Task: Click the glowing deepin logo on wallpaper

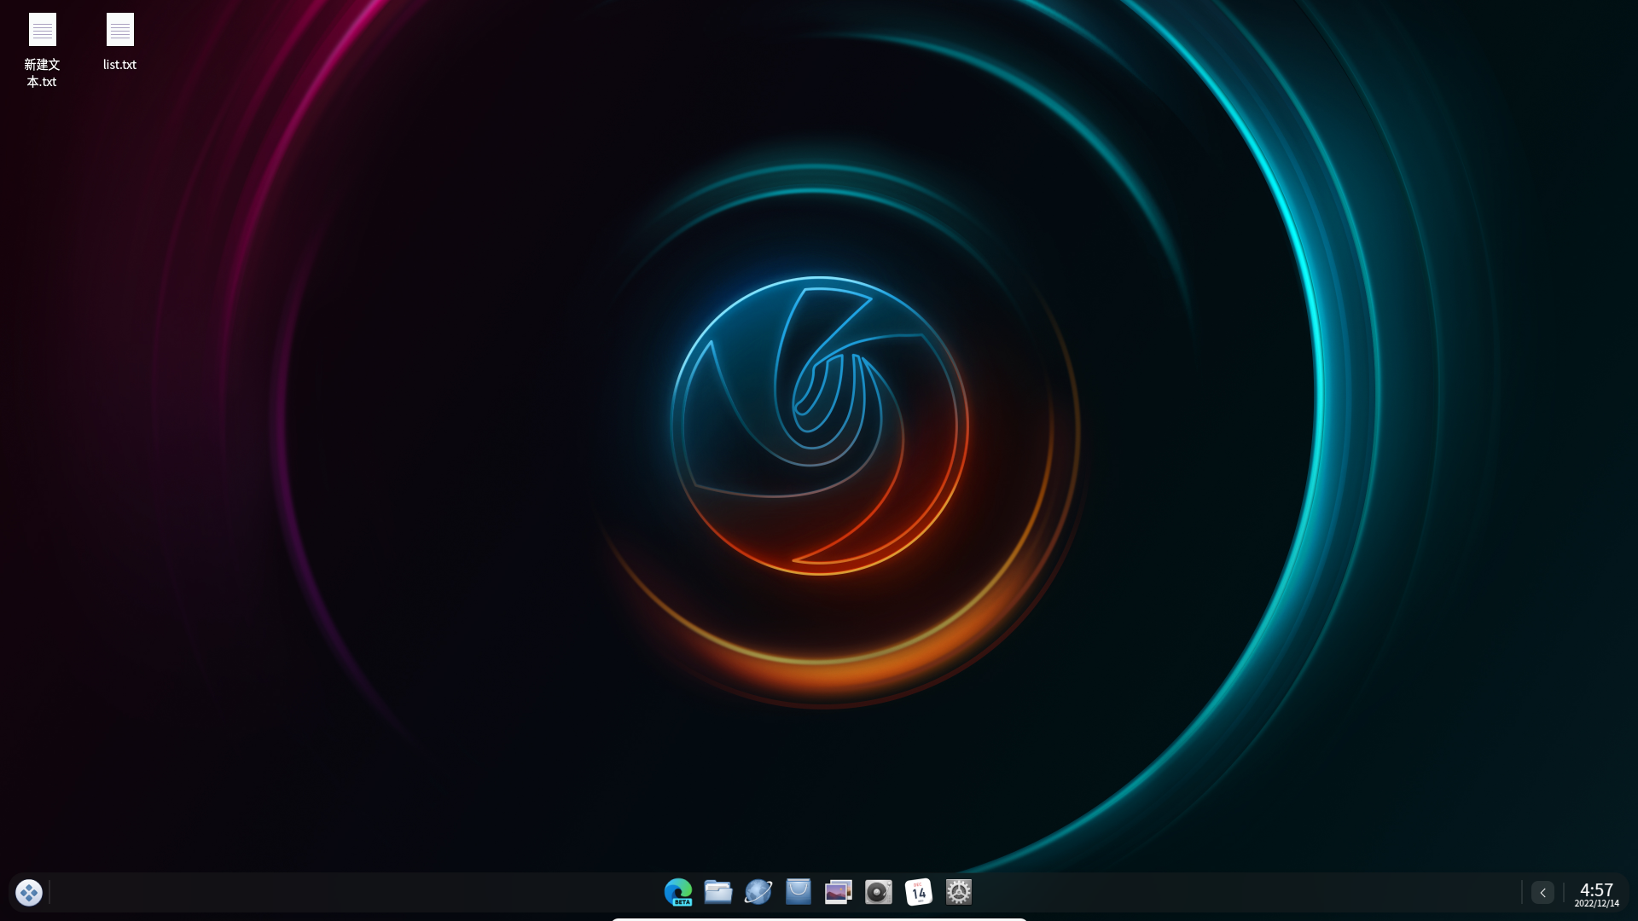Action: 819,426
